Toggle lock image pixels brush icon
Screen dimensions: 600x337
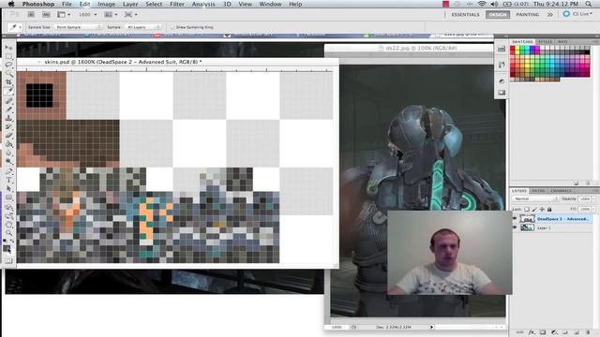(x=534, y=210)
